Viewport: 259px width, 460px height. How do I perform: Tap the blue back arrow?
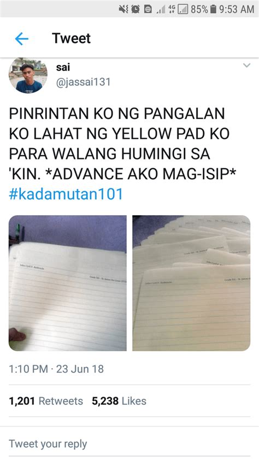click(22, 39)
